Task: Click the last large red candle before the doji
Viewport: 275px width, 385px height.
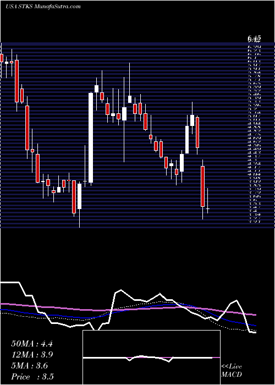Action: pyautogui.click(x=202, y=186)
